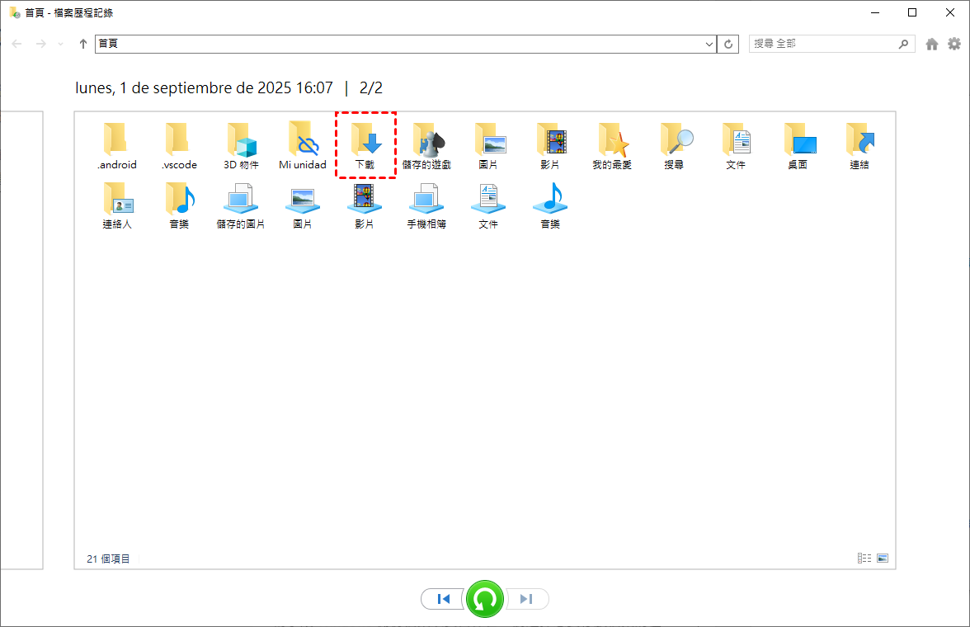Screen dimensions: 970x627
Task: Open the Mi unidad cloud folder
Action: click(x=303, y=144)
